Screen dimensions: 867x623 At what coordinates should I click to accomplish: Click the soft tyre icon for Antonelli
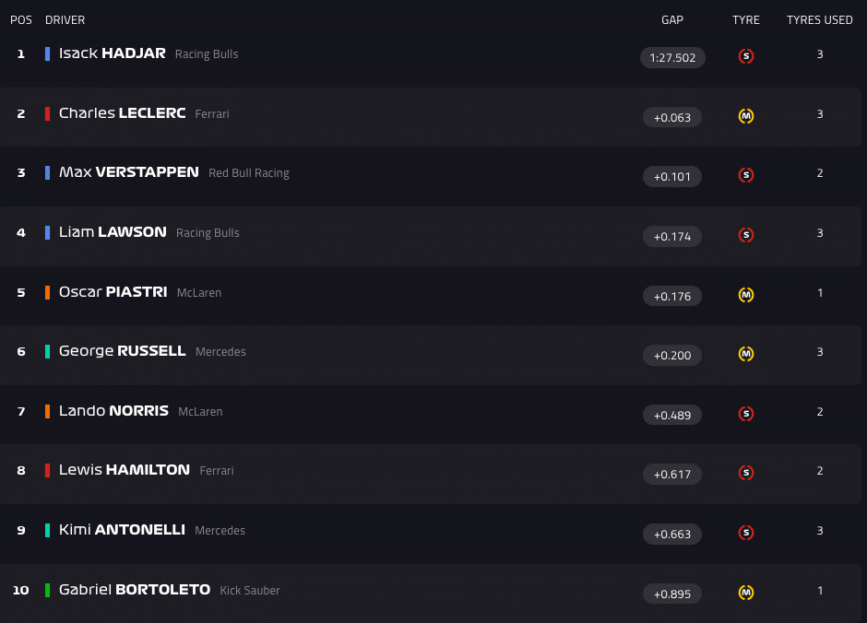[746, 533]
